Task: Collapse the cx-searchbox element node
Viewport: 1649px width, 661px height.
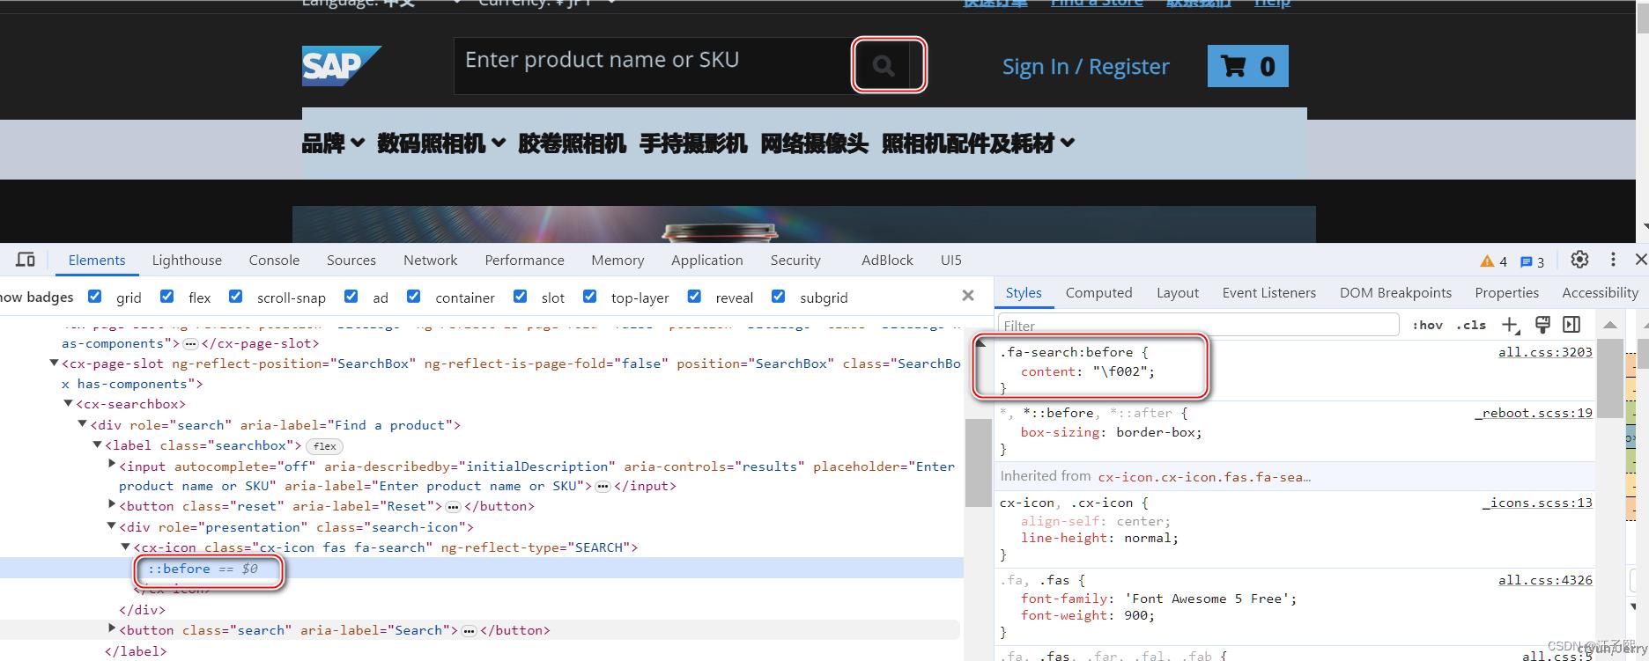Action: point(68,404)
